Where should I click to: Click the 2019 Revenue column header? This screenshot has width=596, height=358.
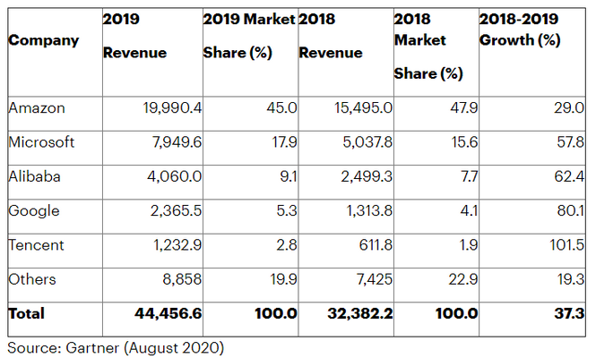coord(134,36)
